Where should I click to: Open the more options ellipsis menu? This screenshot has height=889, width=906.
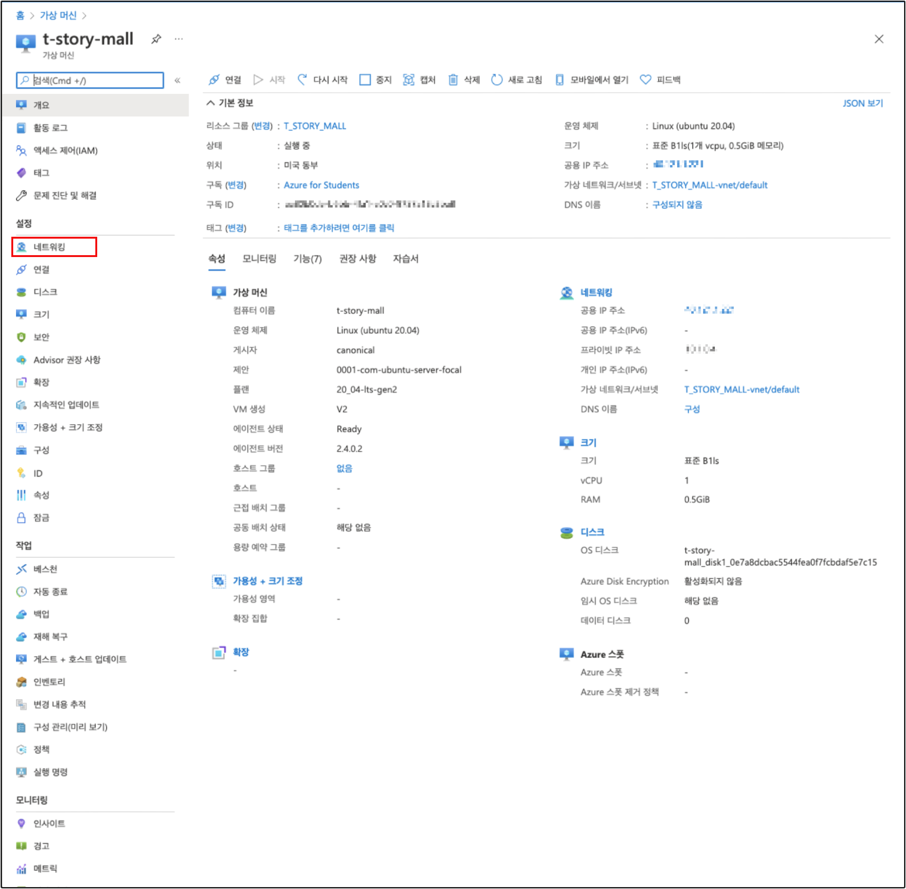pos(178,39)
